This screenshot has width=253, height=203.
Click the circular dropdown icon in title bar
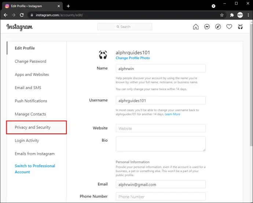click(213, 6)
